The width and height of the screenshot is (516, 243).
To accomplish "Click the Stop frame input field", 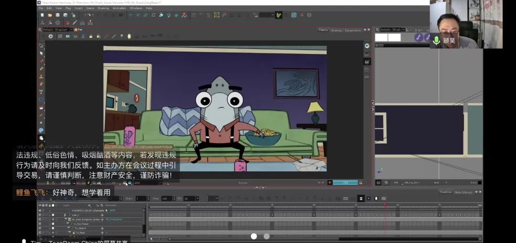I will [167, 198].
